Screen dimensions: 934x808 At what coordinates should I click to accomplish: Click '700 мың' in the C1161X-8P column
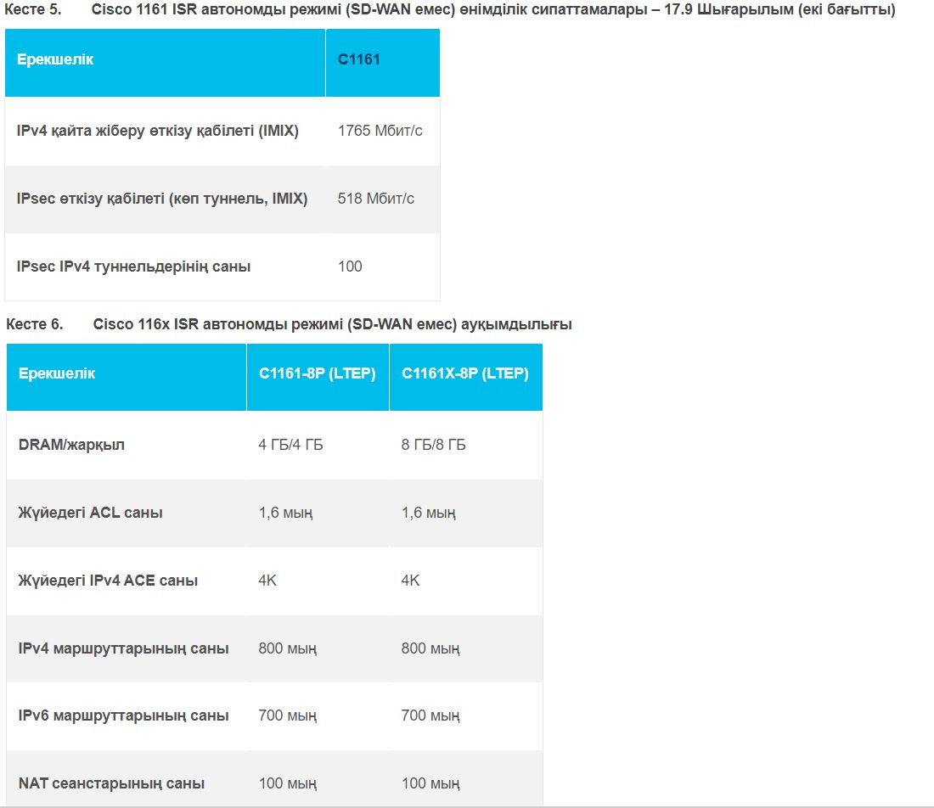(430, 715)
